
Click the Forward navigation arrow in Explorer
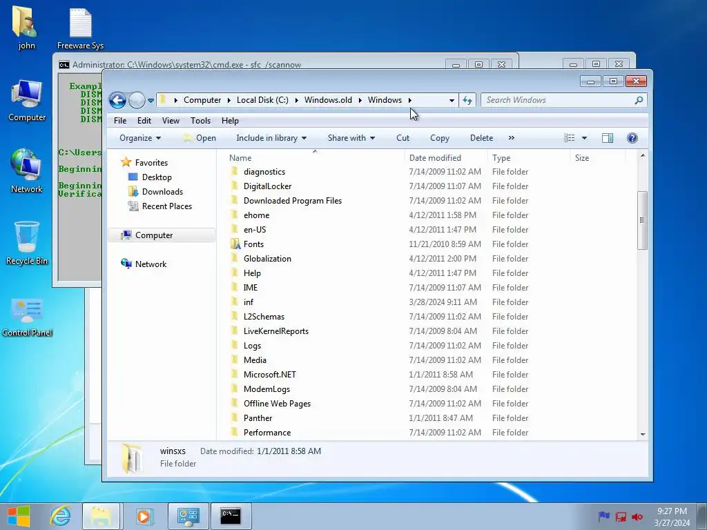click(x=137, y=100)
